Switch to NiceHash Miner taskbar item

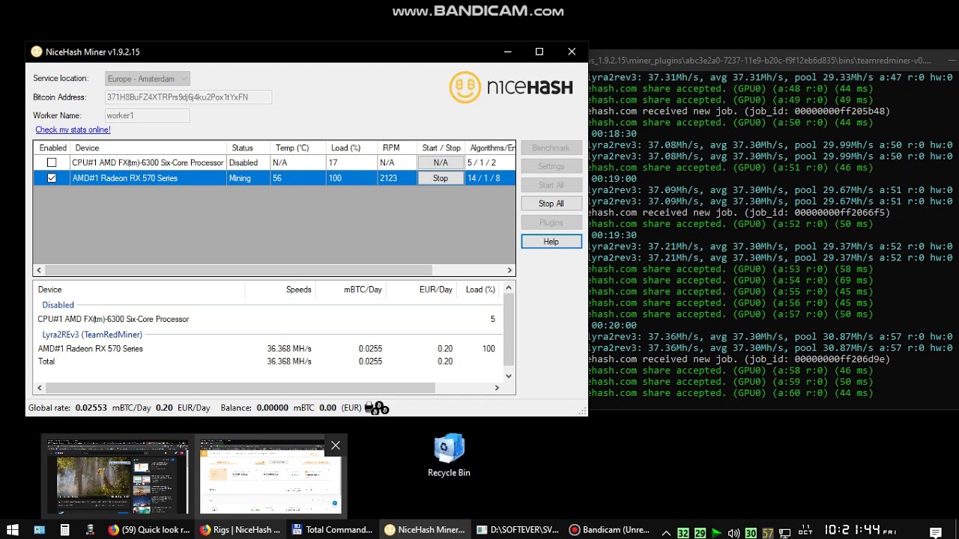coord(425,530)
